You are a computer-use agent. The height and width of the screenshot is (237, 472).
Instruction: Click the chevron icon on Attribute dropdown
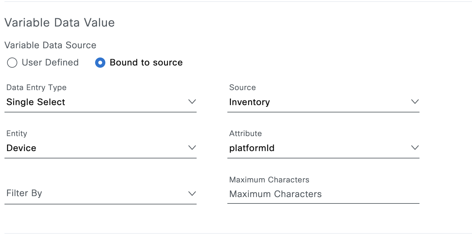point(415,148)
